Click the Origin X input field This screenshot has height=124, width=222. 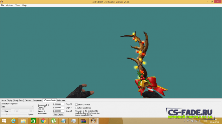click(58, 104)
